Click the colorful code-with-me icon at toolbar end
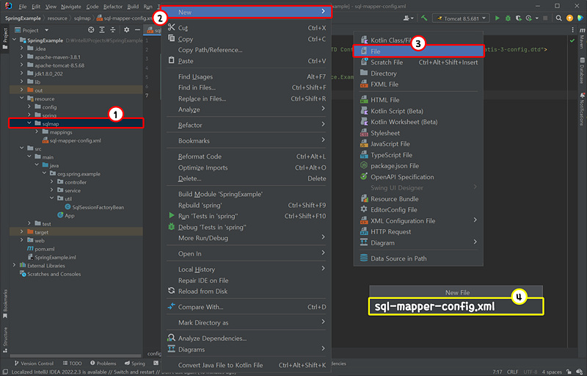The width and height of the screenshot is (587, 376). [580, 18]
